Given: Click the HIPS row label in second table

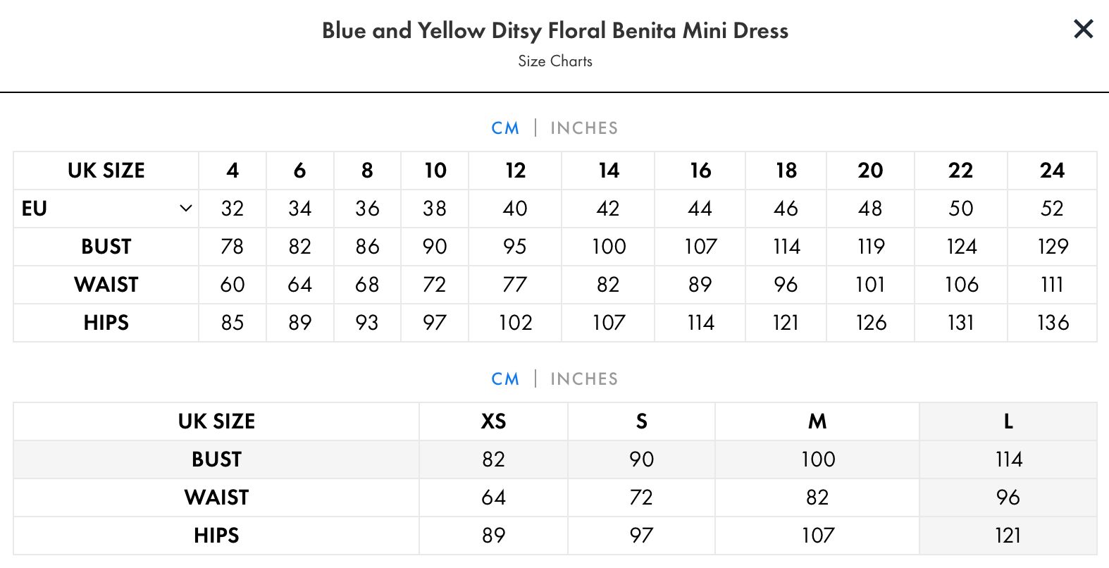Looking at the screenshot, I should [x=216, y=536].
